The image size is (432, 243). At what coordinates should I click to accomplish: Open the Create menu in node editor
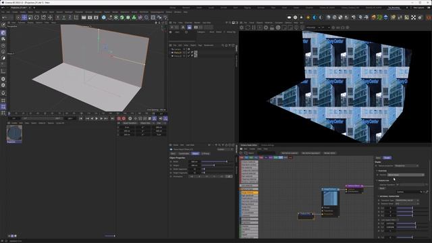coord(252,148)
